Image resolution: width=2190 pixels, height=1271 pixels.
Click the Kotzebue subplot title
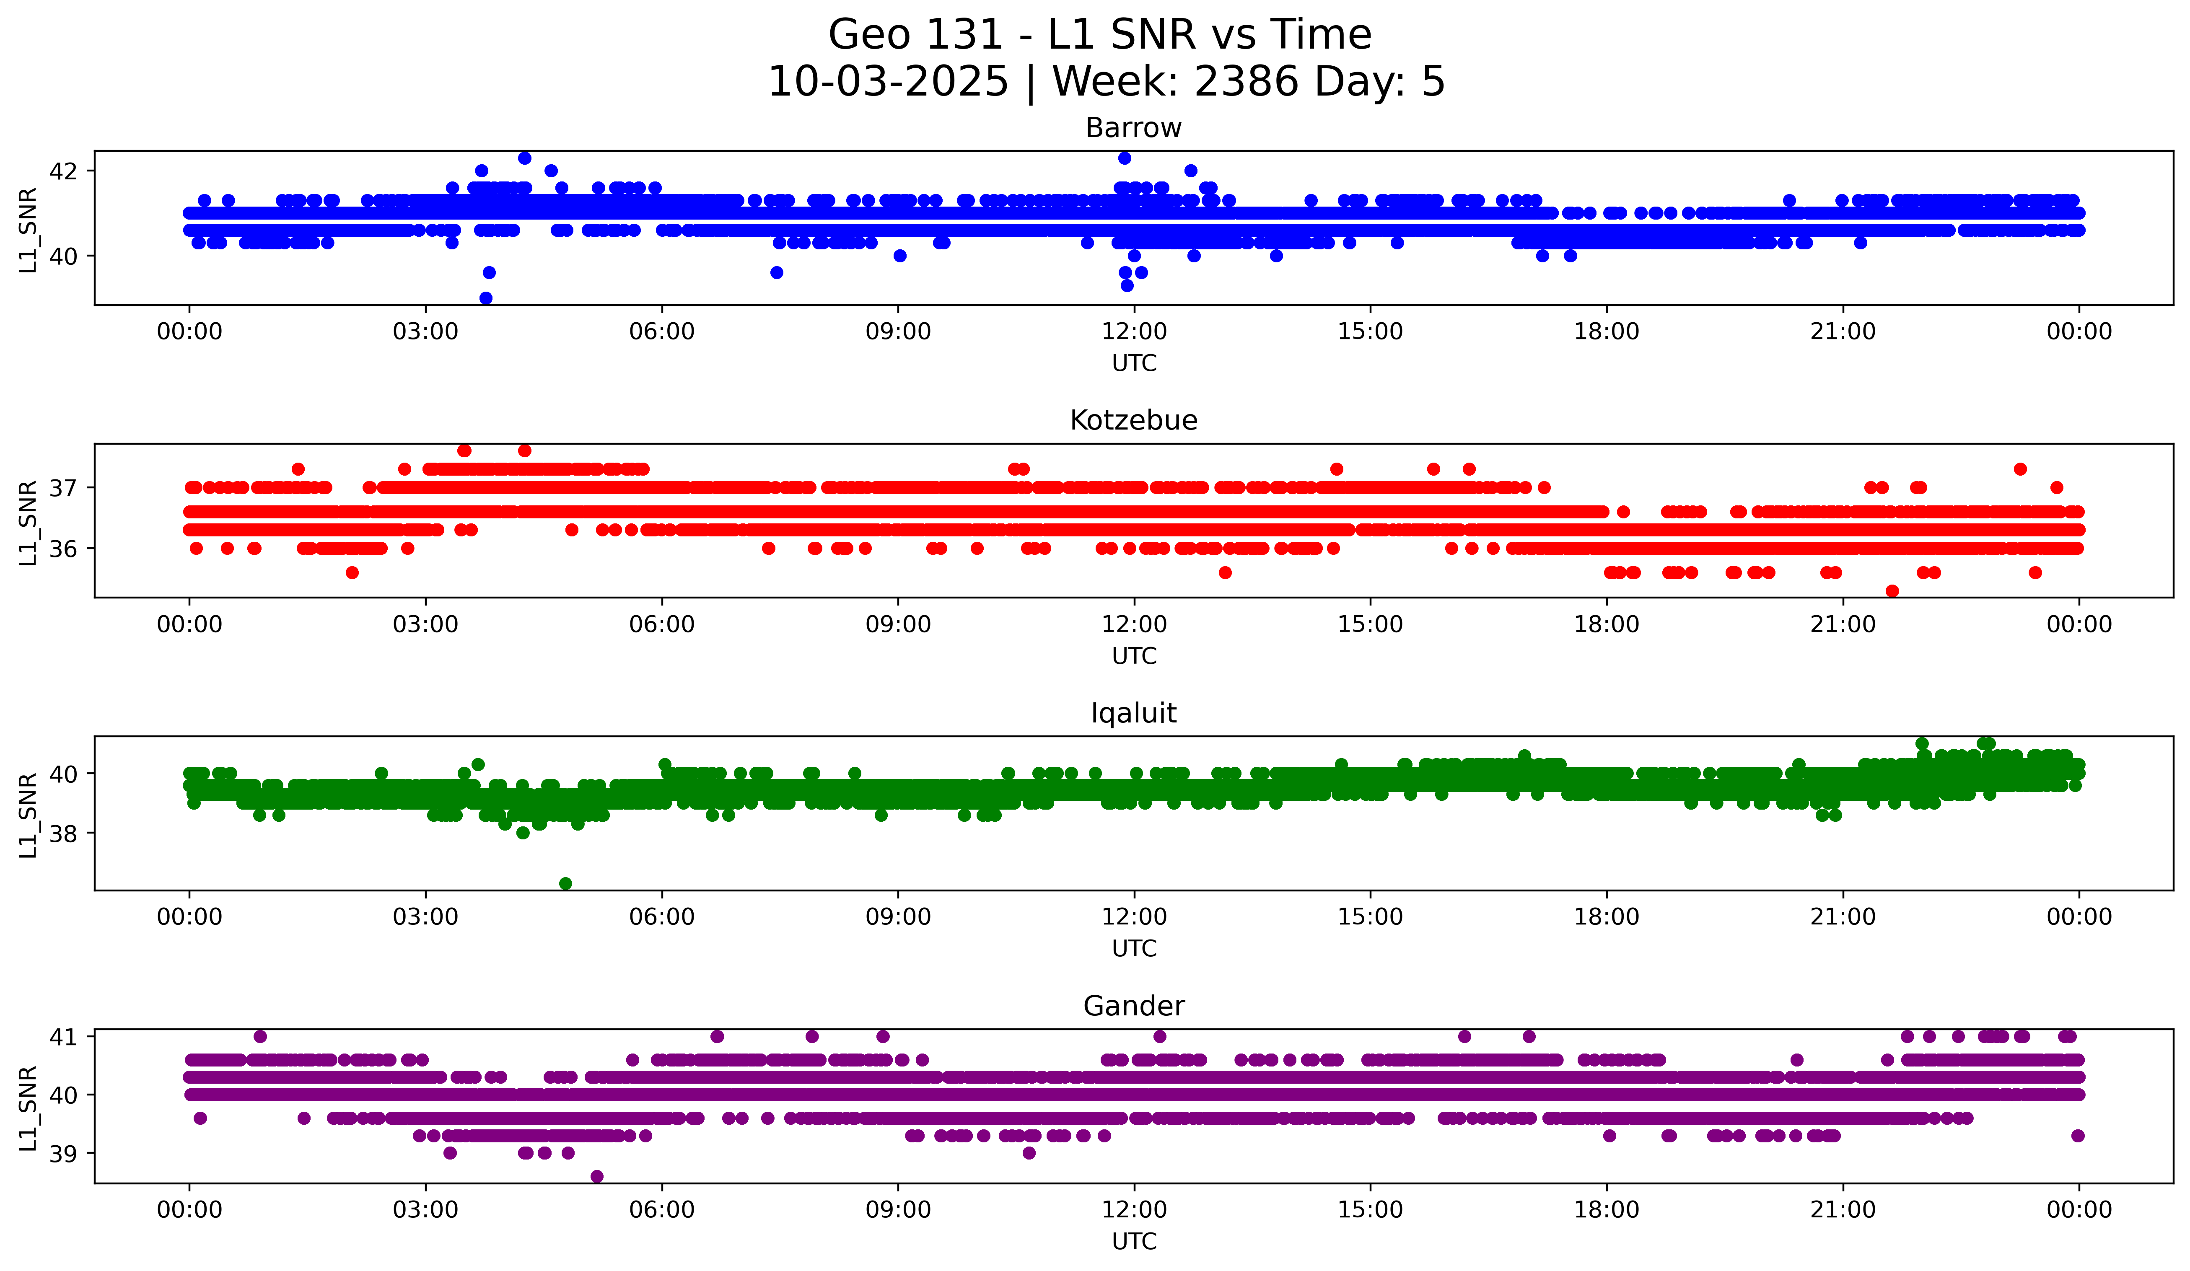(1133, 420)
